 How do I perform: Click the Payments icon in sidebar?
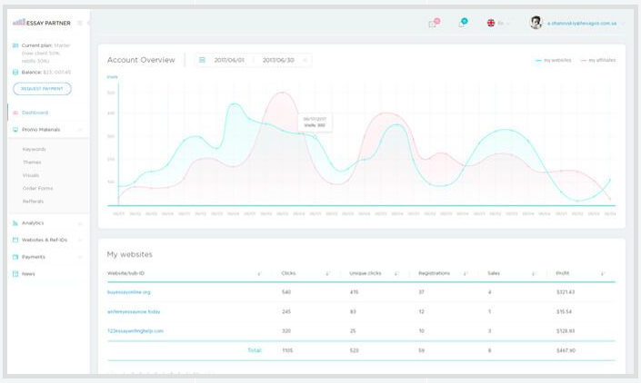[15, 257]
